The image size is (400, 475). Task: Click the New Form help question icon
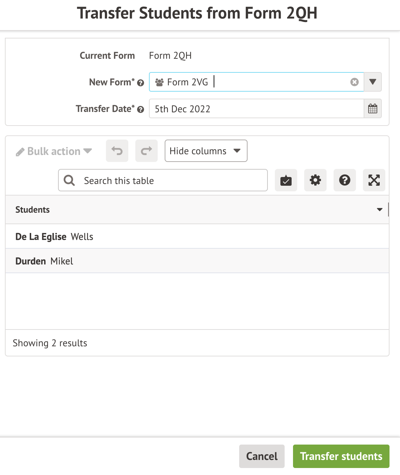[141, 83]
